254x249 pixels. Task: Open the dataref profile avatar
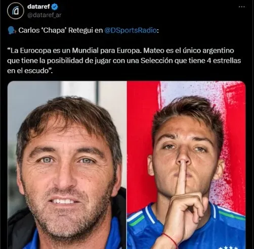tap(16, 11)
